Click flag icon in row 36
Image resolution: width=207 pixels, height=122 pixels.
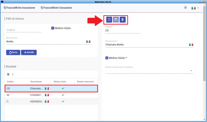point(47,95)
